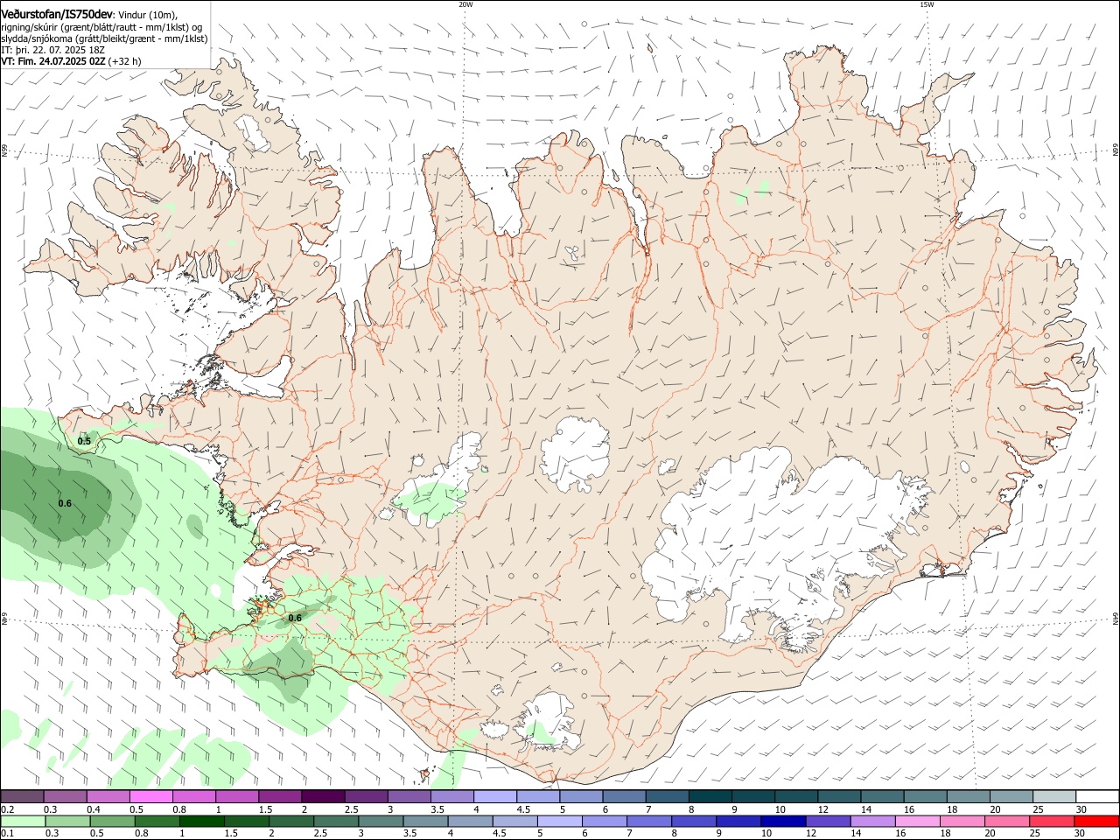Screen dimensions: 1120x840
Task: Click the Veðurstofan/IS750dev title text
Action: pos(57,15)
